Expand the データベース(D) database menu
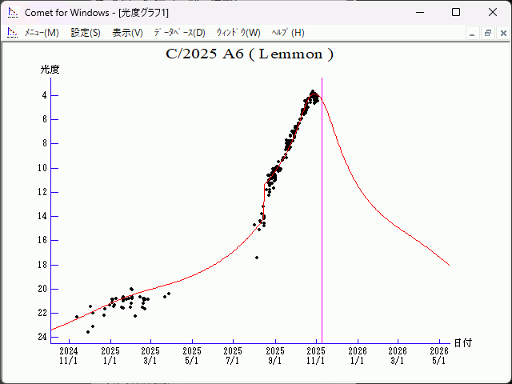 (179, 33)
